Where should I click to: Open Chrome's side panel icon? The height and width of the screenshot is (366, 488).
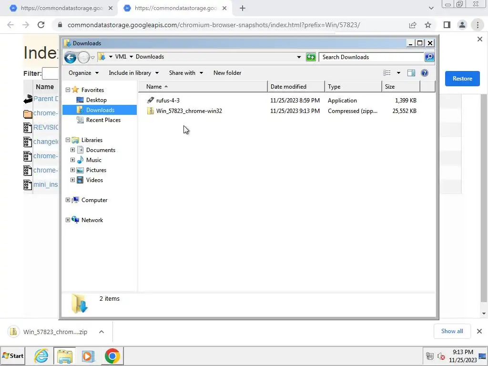[x=447, y=25]
